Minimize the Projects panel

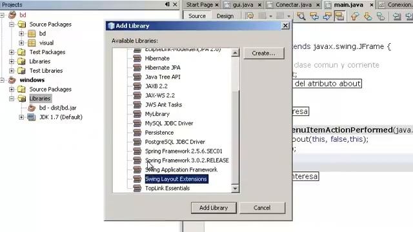[167, 5]
